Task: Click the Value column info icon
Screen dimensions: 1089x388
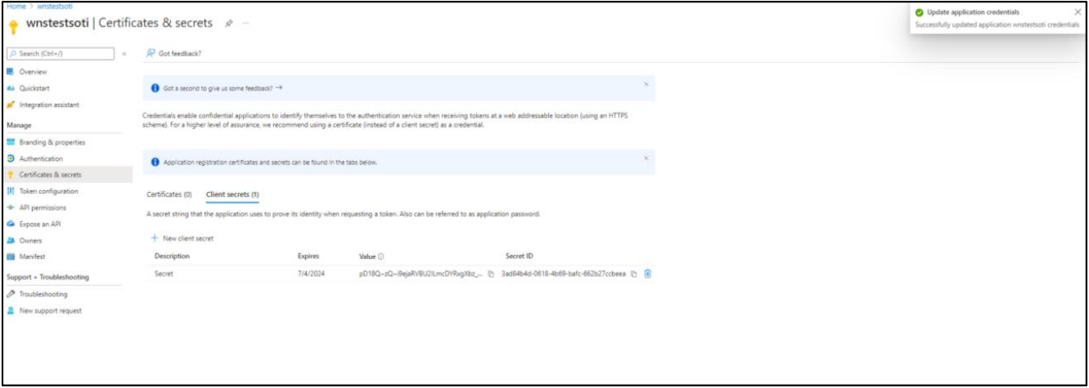Action: click(381, 256)
